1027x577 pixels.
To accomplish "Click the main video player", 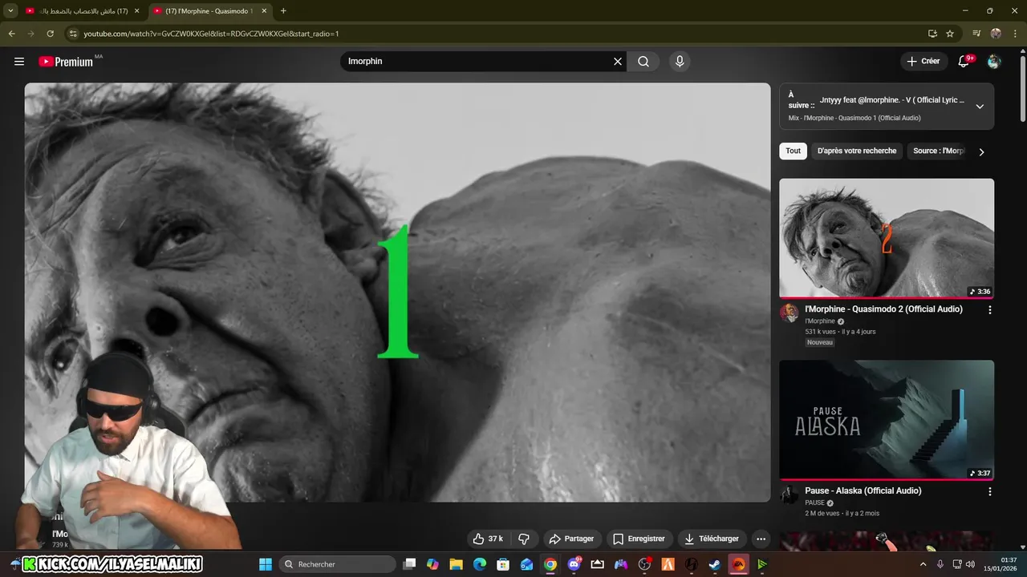I will coord(397,293).
